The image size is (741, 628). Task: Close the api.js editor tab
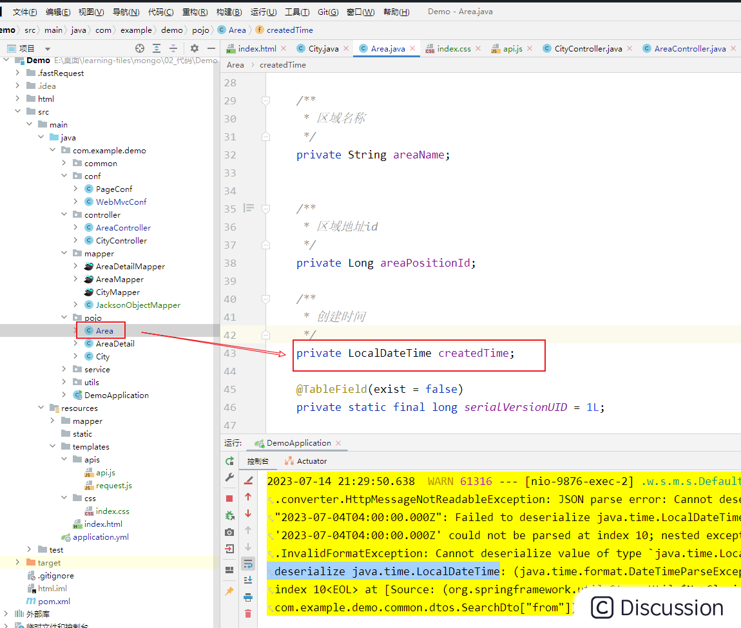[530, 48]
